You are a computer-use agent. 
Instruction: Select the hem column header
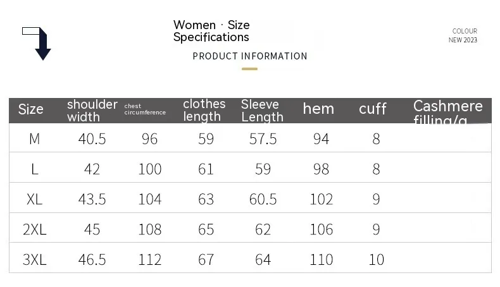[318, 109]
